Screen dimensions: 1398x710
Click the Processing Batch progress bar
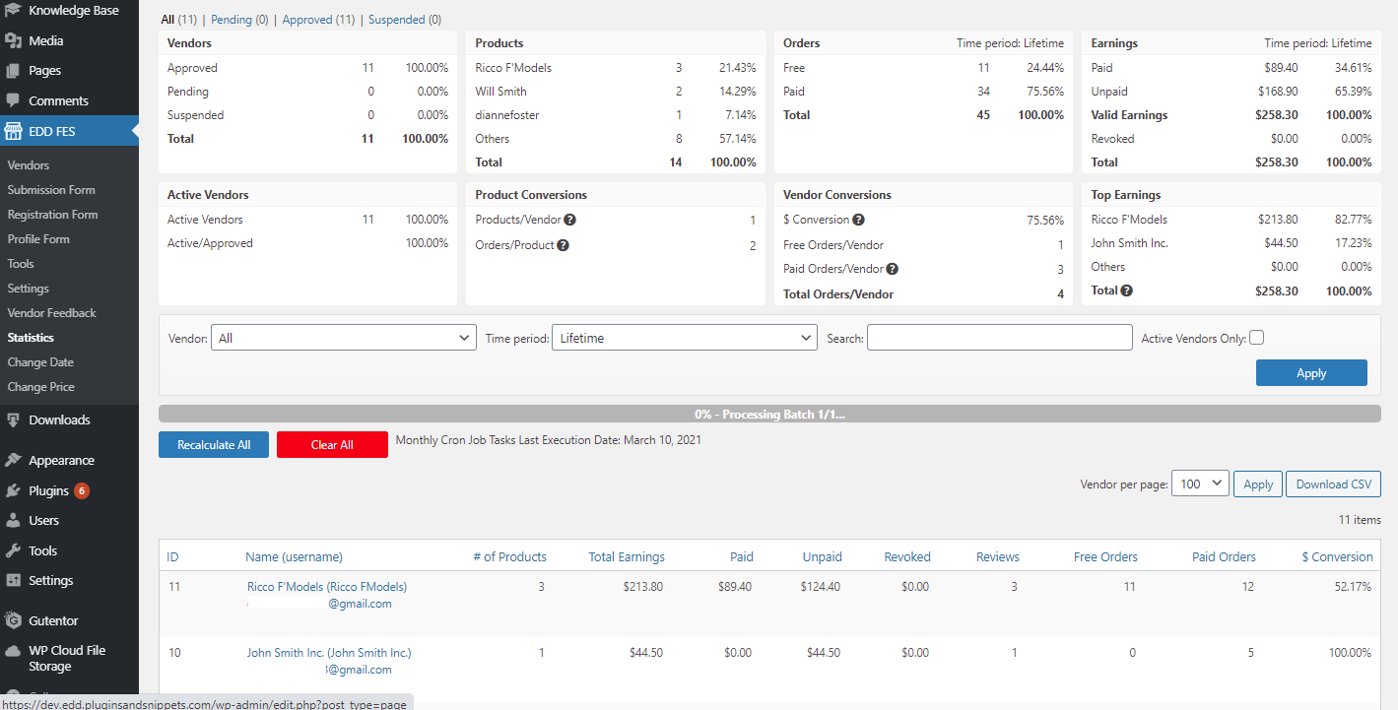point(769,415)
